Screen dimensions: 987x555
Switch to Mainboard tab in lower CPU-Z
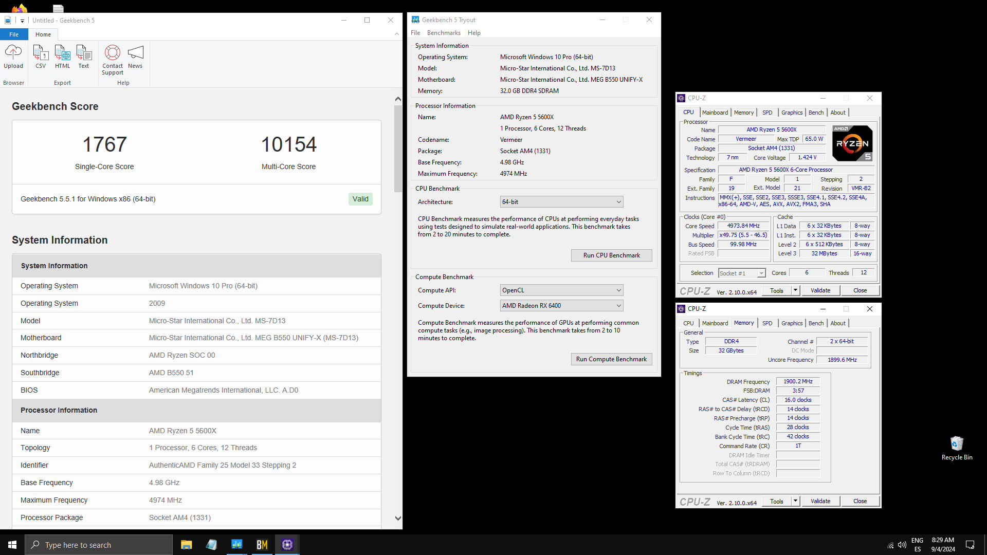pyautogui.click(x=715, y=323)
